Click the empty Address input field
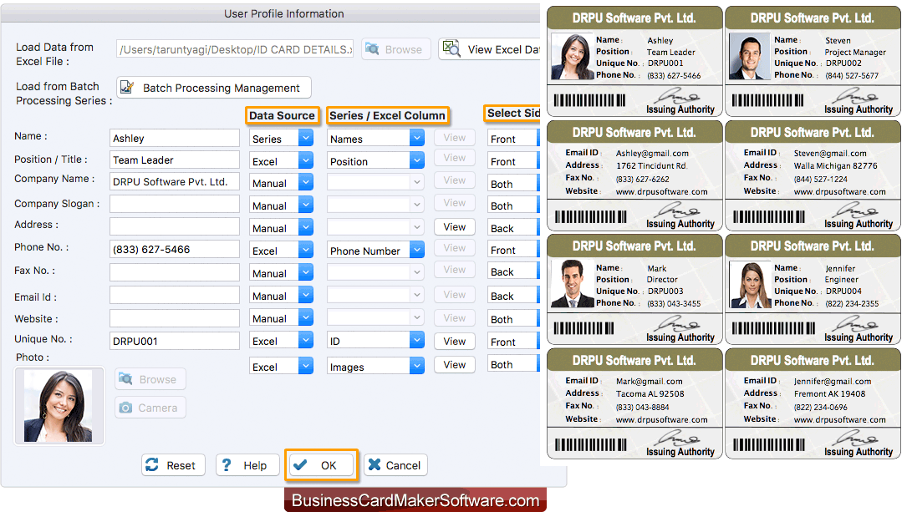The height and width of the screenshot is (512, 907). click(174, 226)
